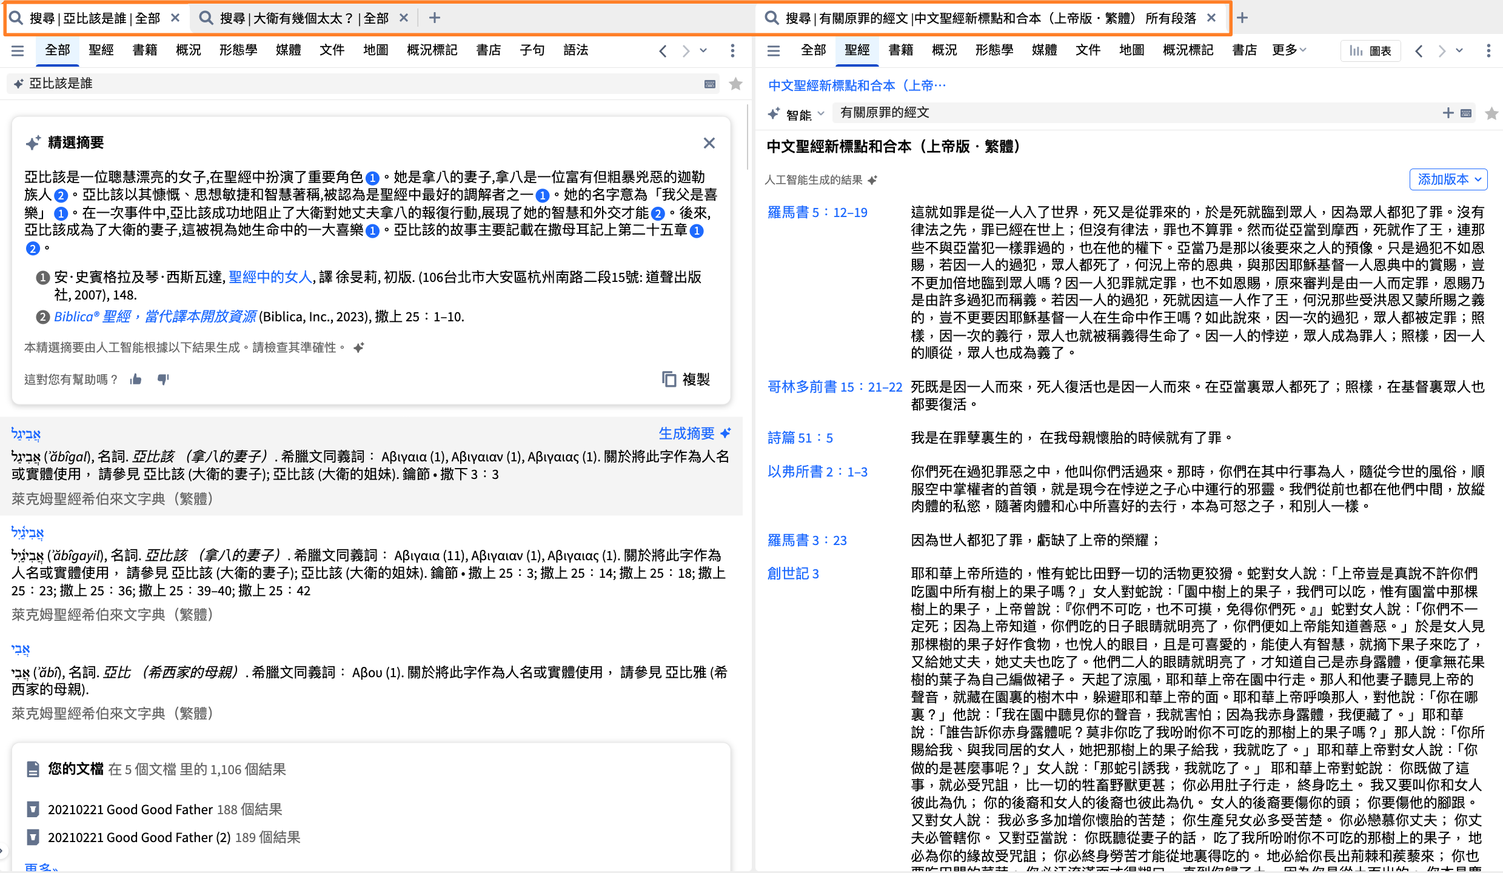This screenshot has width=1503, height=873.
Task: Favorite the left search with star
Action: 735,84
